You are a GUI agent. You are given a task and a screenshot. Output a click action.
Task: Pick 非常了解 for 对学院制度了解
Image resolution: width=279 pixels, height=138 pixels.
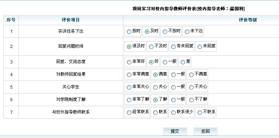[129, 100]
